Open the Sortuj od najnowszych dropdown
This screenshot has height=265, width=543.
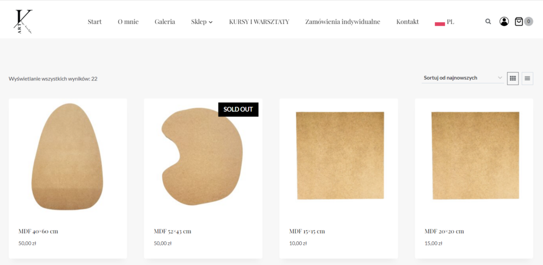462,78
